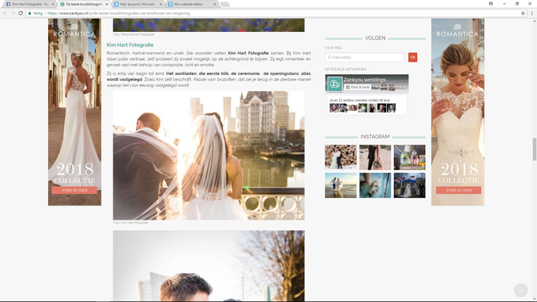Image resolution: width=537 pixels, height=302 pixels.
Task: Bookmark this page with the star
Action: pyautogui.click(x=523, y=13)
